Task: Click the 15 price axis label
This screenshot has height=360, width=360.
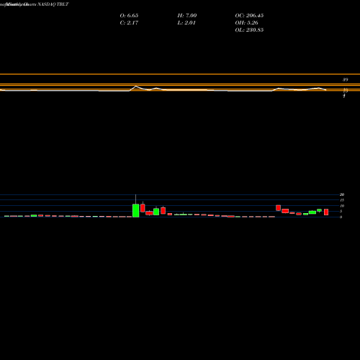Action: tap(342, 200)
